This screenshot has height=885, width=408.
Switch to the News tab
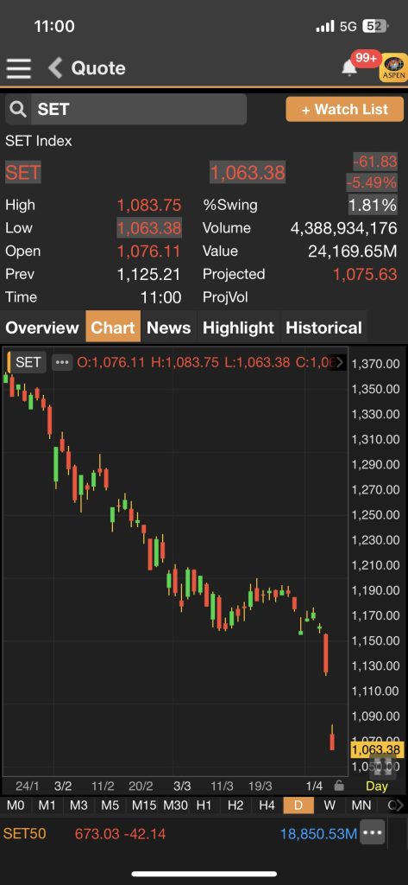click(168, 328)
